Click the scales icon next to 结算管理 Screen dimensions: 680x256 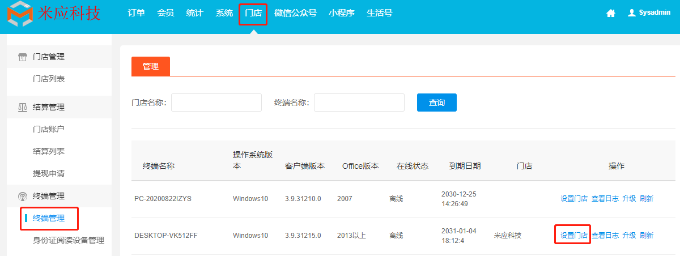click(23, 107)
